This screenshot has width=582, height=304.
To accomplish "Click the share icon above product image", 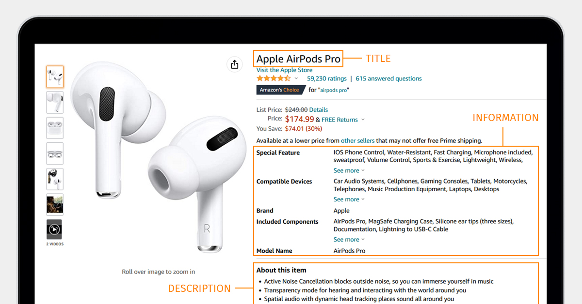I will click(234, 64).
